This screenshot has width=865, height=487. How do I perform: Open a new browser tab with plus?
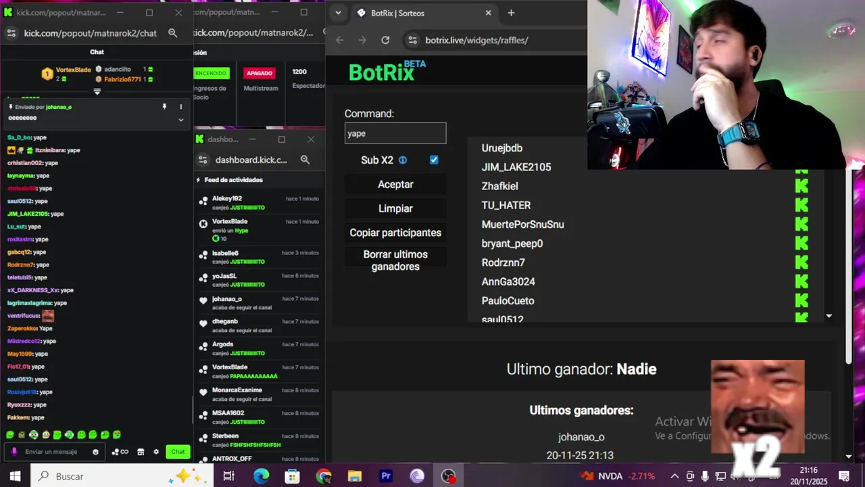pos(511,13)
